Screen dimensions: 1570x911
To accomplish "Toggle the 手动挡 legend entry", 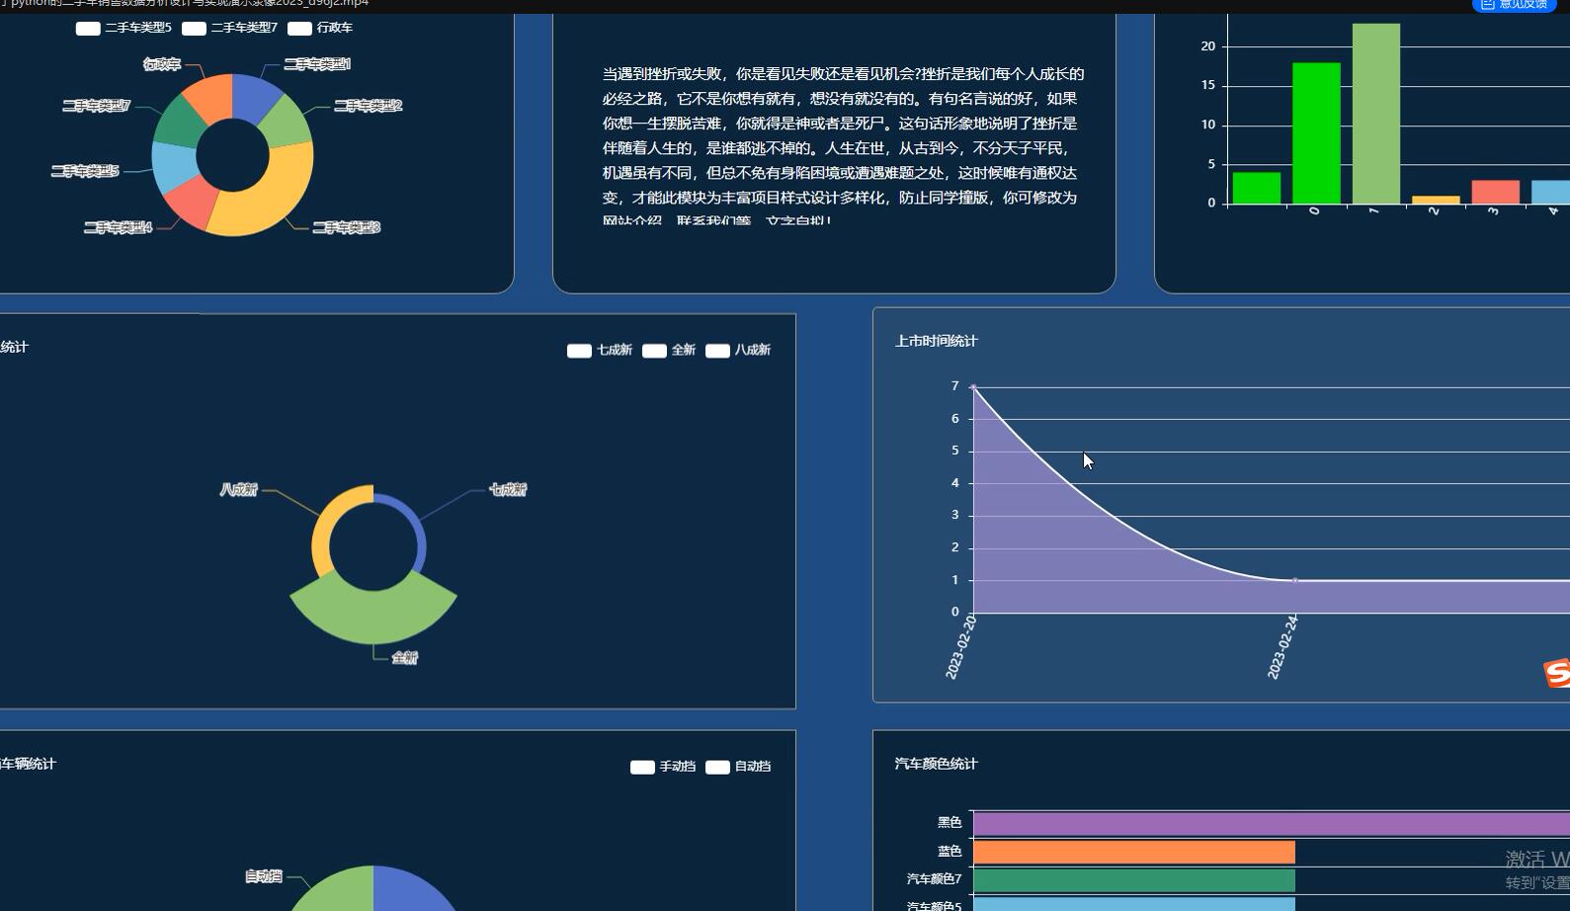I will click(662, 767).
